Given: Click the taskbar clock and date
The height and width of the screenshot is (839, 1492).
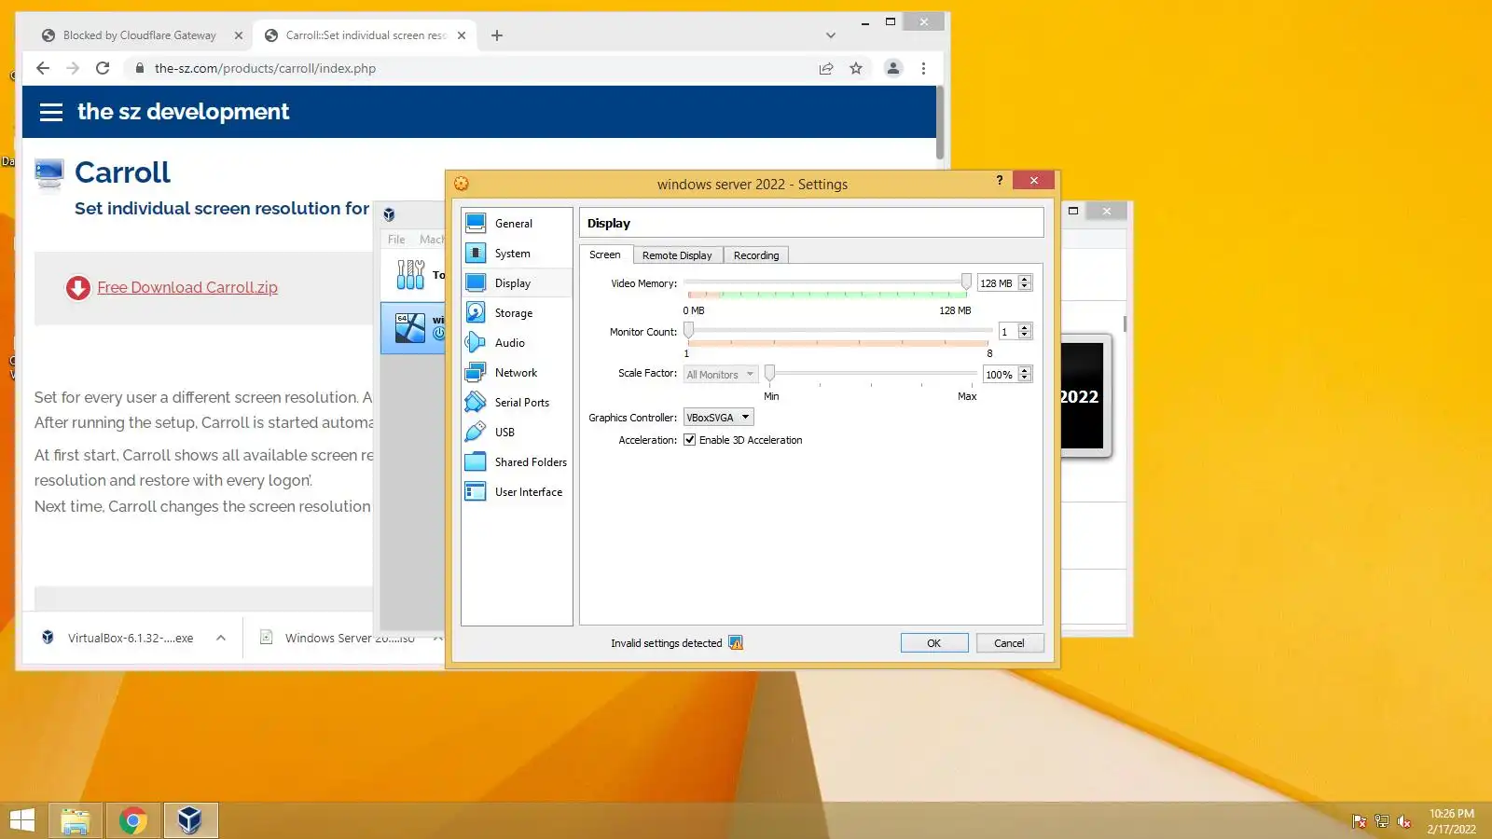Looking at the screenshot, I should pyautogui.click(x=1452, y=821).
